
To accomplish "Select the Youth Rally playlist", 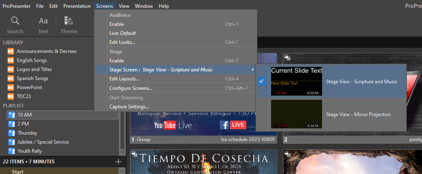I will tap(30, 151).
